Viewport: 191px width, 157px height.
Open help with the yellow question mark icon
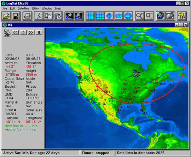pyautogui.click(x=181, y=16)
